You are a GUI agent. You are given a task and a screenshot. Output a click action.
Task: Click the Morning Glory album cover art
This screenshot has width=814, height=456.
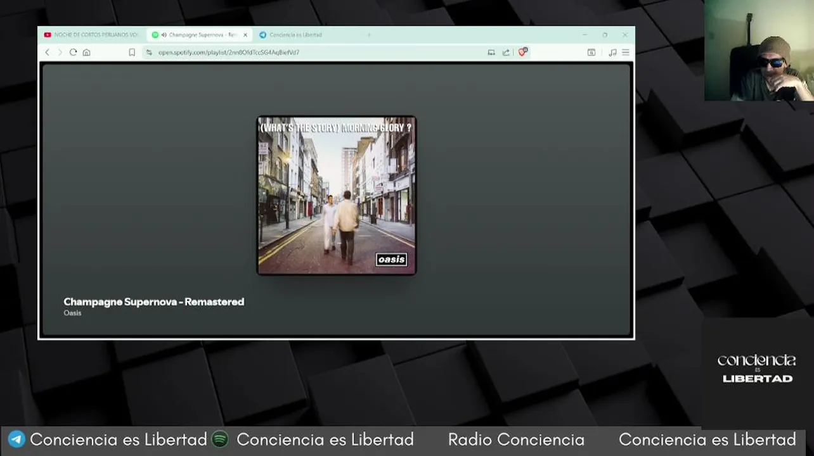pyautogui.click(x=337, y=195)
